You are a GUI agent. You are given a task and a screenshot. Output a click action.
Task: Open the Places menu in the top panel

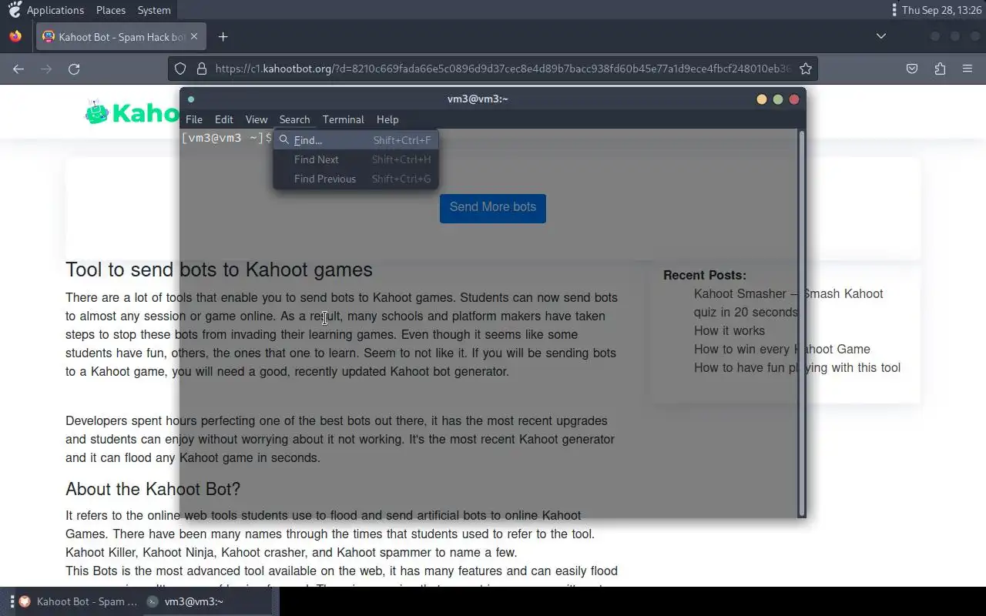coord(111,10)
